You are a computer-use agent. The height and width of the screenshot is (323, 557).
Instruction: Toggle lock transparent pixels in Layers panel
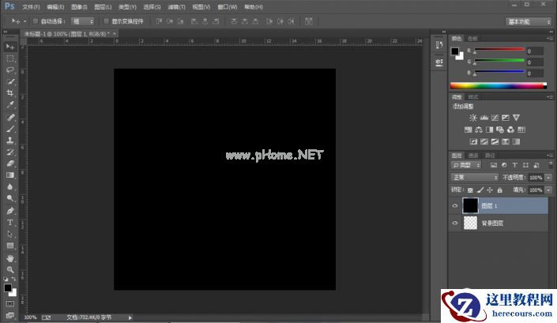click(x=470, y=190)
